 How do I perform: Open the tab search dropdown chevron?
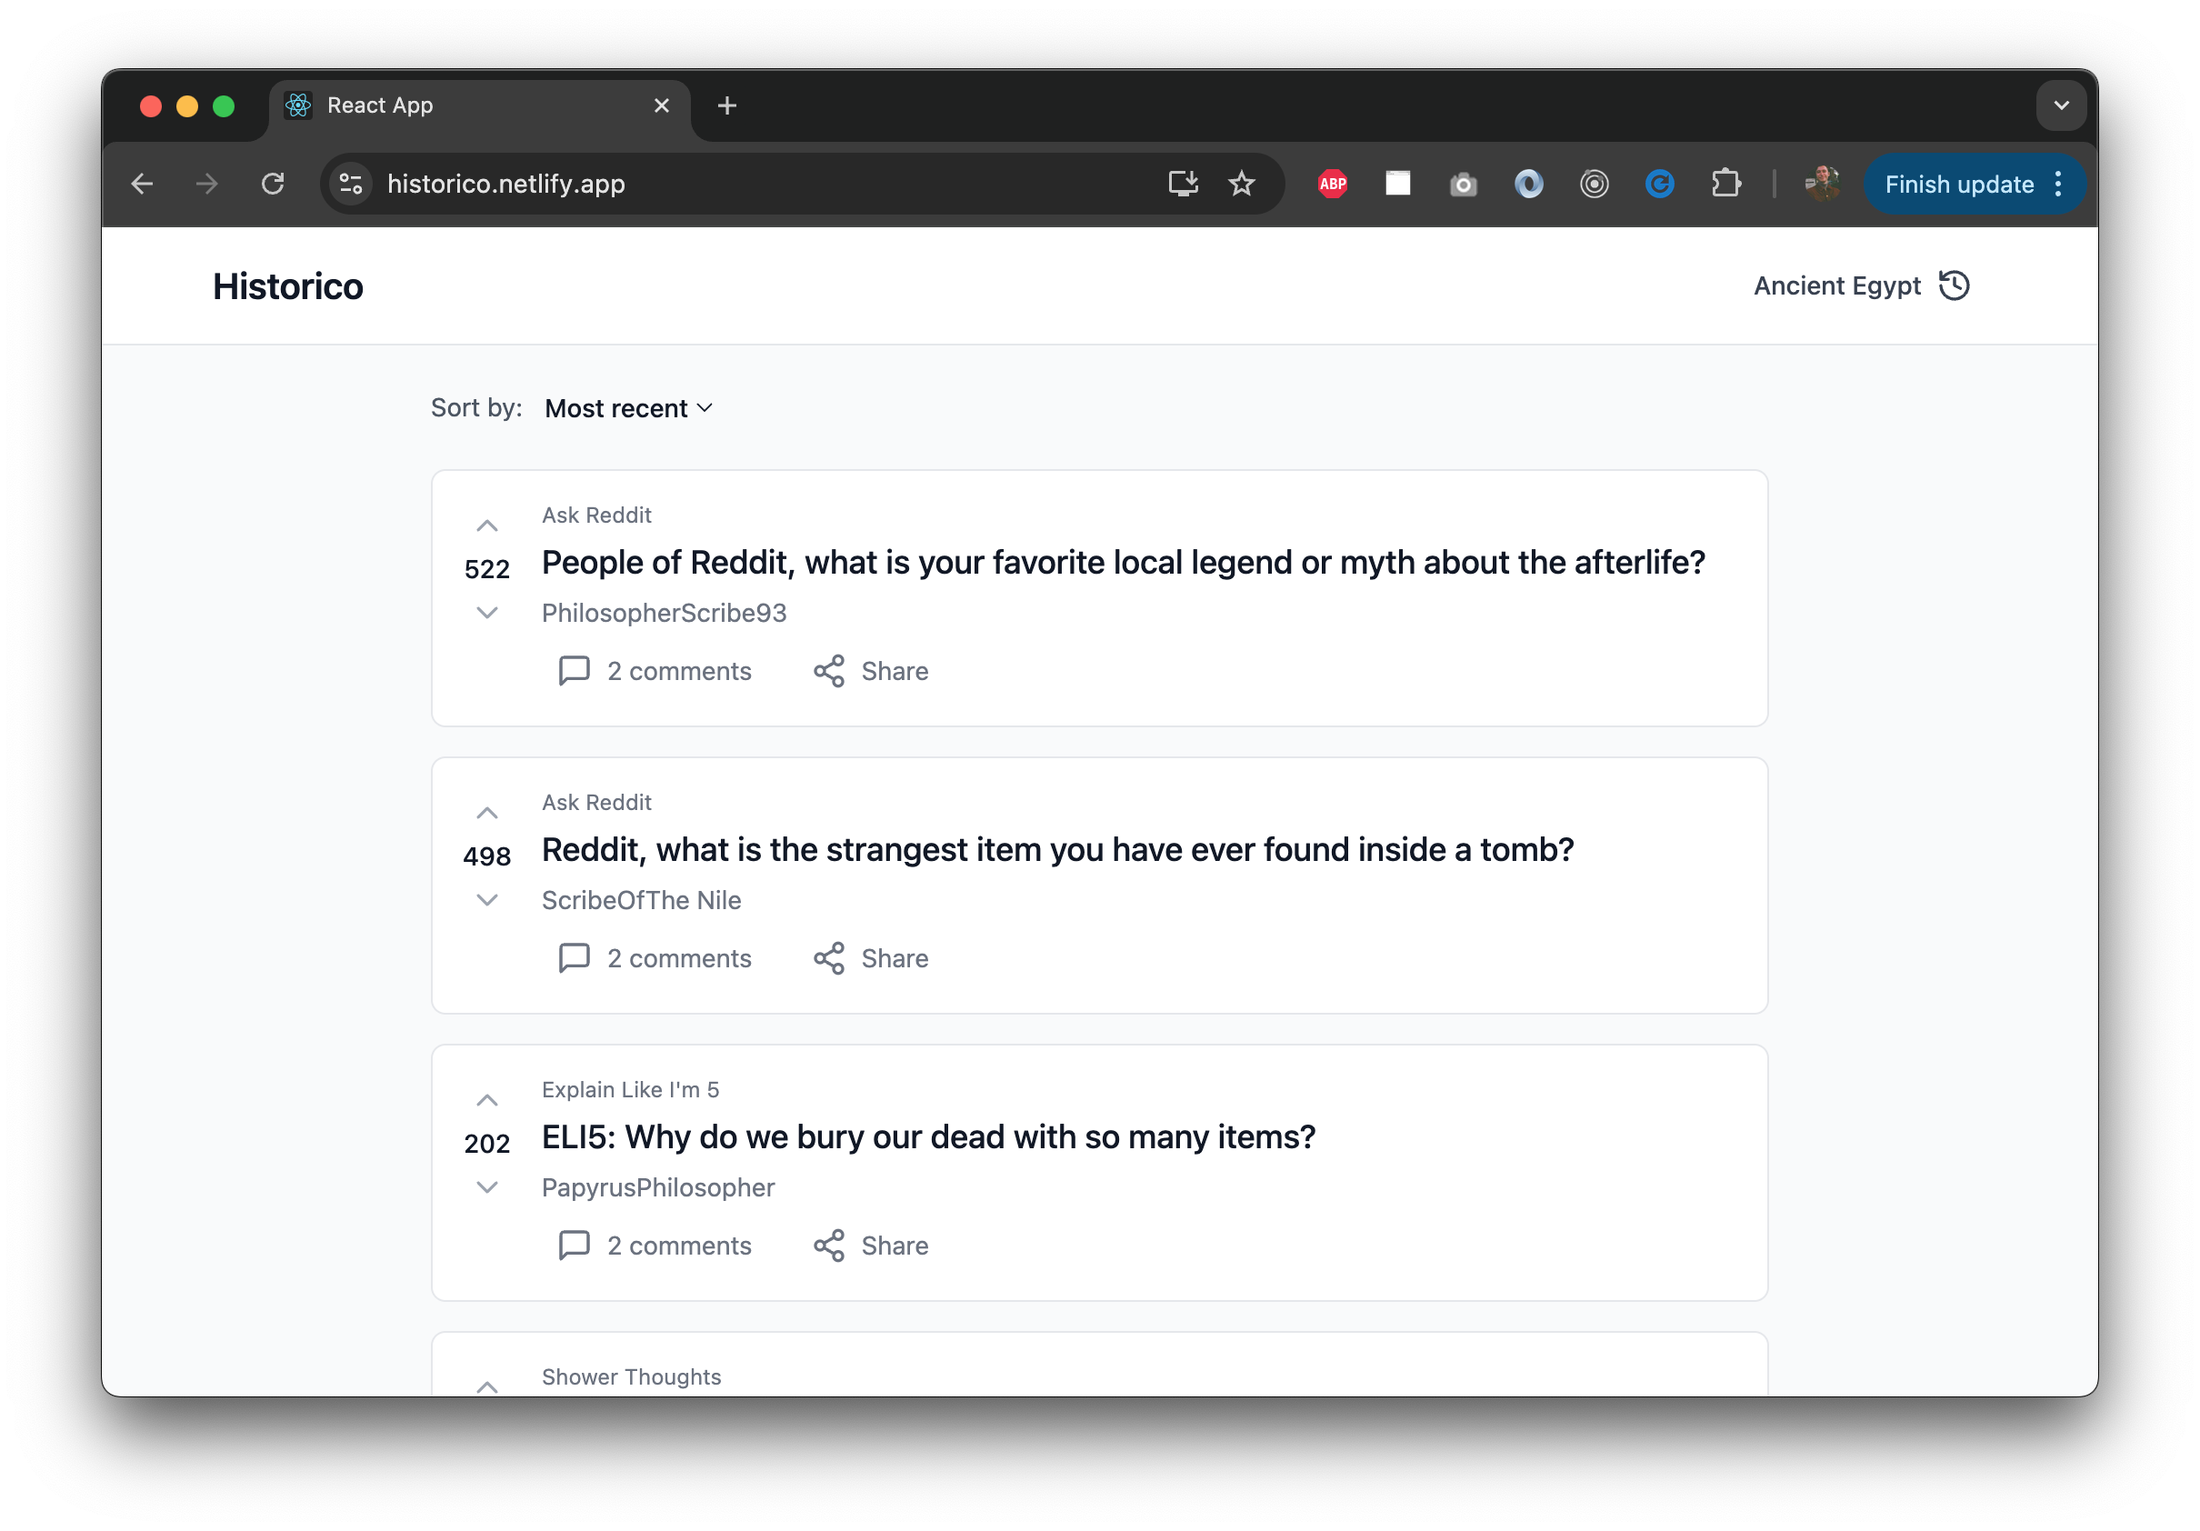click(2062, 105)
